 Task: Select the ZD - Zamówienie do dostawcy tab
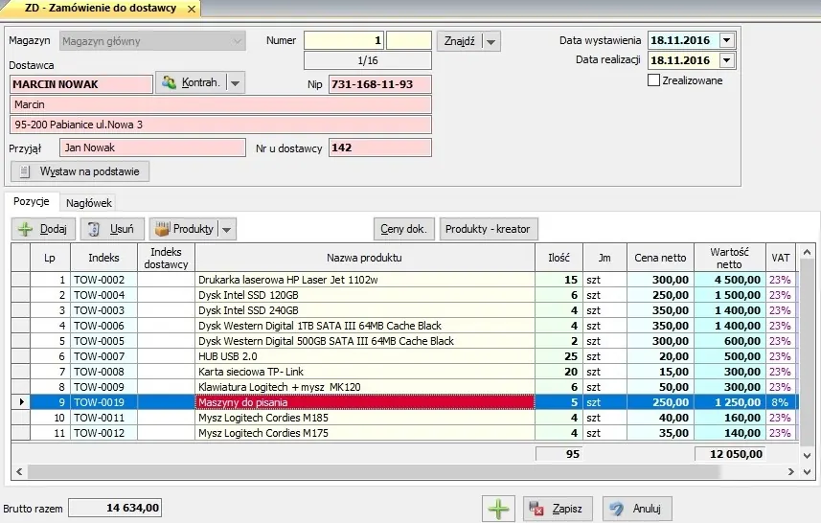point(101,9)
